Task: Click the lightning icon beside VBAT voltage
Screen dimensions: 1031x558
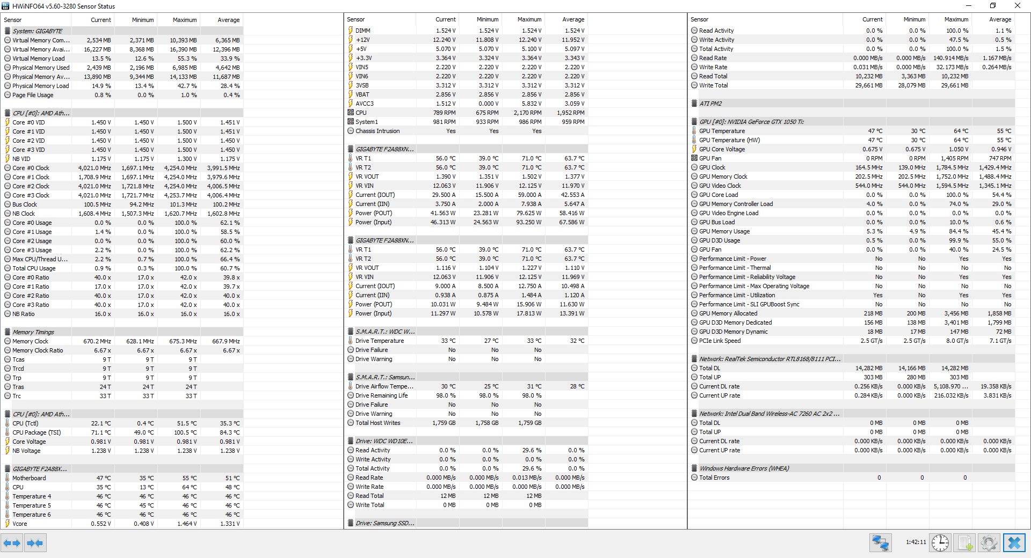Action: 351,94
